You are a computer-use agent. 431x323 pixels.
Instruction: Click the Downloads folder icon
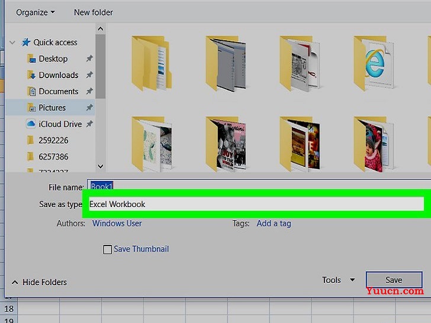(31, 75)
